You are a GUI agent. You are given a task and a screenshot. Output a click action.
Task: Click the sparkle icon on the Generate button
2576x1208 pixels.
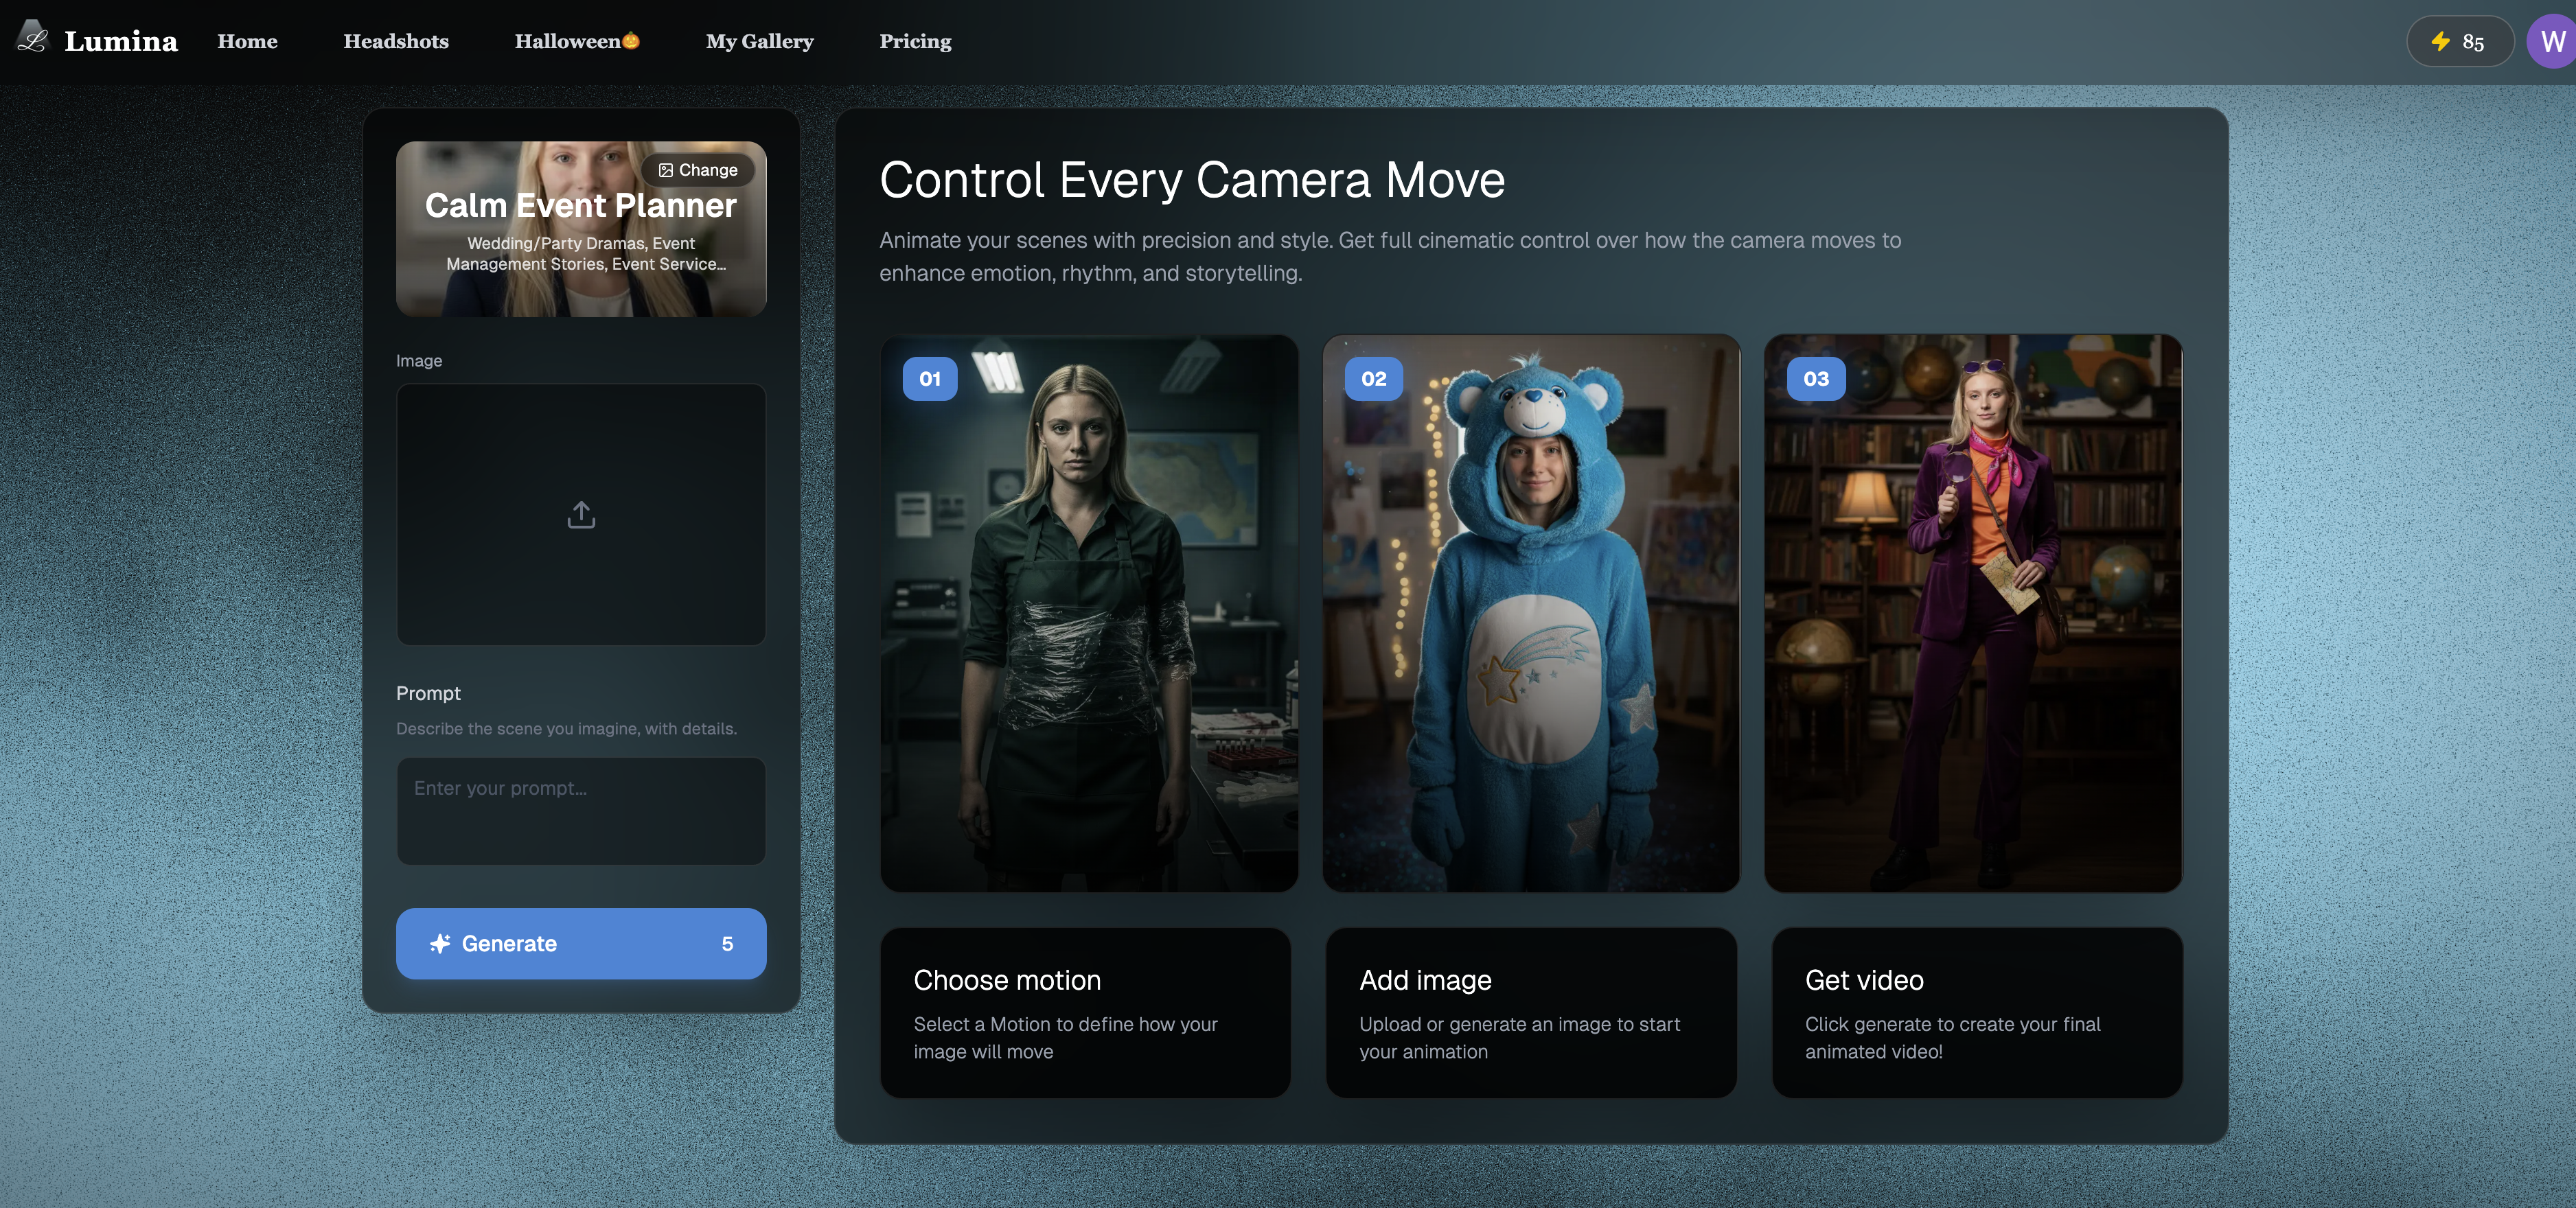coord(439,943)
